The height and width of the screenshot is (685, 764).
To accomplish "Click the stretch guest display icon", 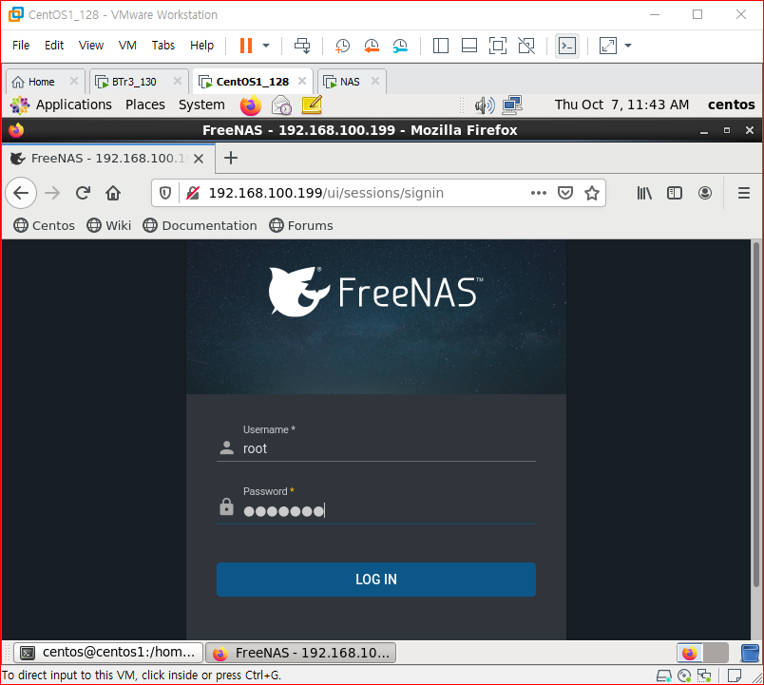I will coord(607,46).
